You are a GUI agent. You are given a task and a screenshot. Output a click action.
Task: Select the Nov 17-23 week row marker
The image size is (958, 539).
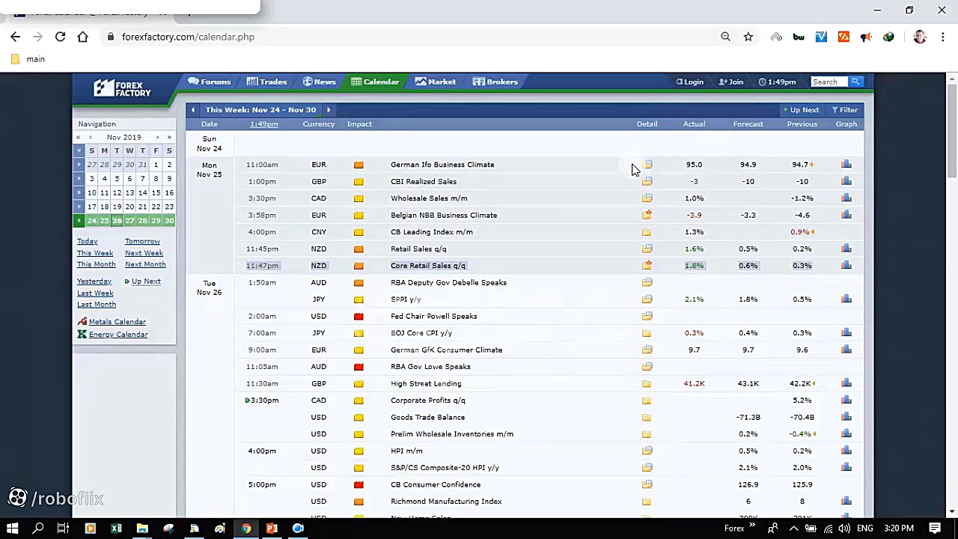coord(79,207)
